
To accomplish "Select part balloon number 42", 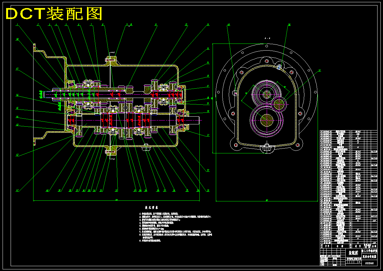I will point(17,155).
